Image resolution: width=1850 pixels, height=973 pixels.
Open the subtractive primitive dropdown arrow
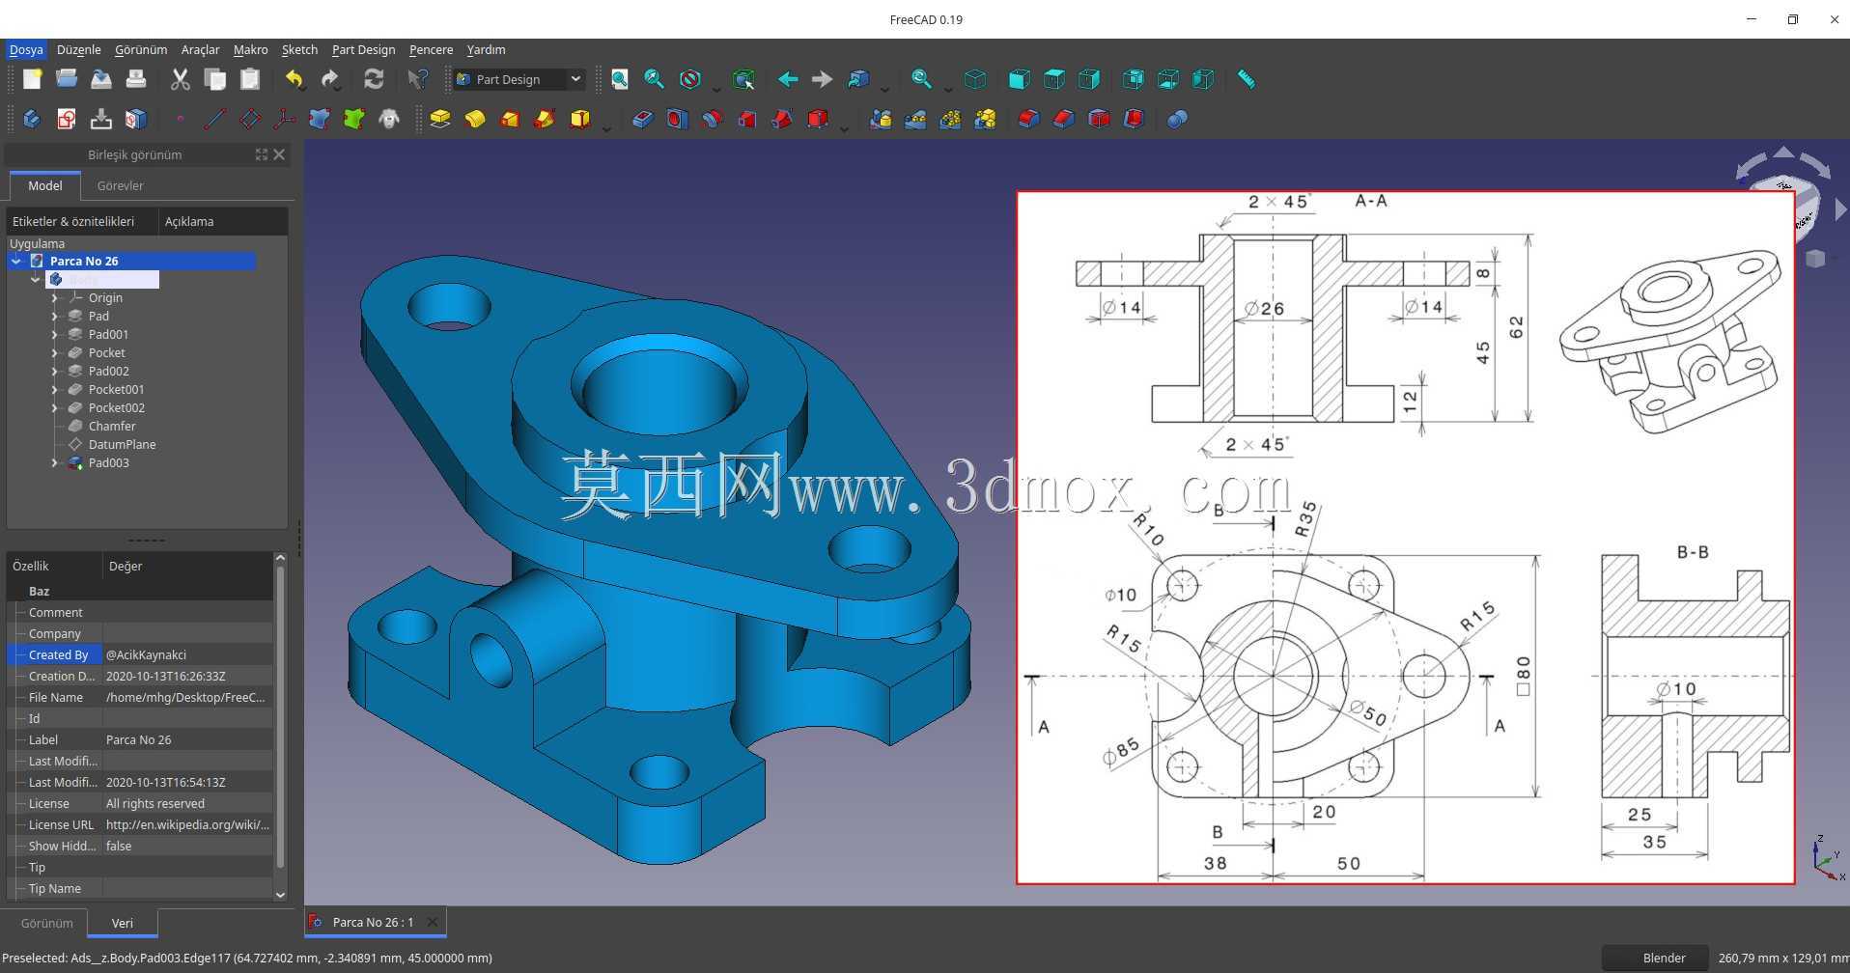(844, 127)
